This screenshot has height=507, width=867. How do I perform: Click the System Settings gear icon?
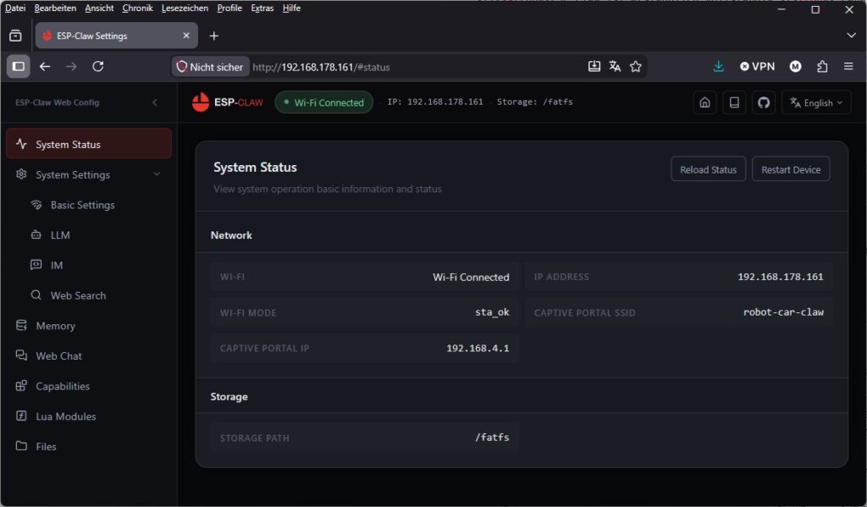(x=21, y=174)
